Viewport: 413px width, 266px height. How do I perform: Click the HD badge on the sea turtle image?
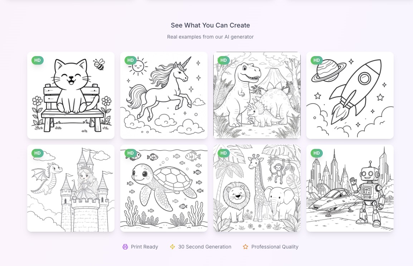130,153
